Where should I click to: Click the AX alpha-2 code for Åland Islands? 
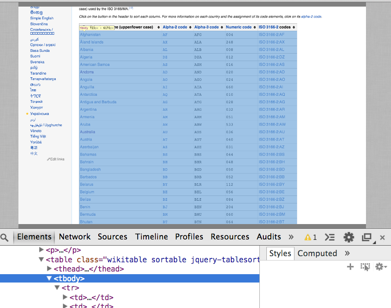pyautogui.click(x=165, y=42)
